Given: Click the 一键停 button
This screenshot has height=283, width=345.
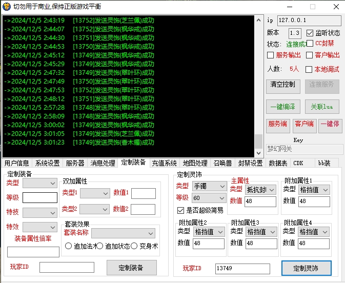Looking at the screenshot, I should tap(330, 126).
